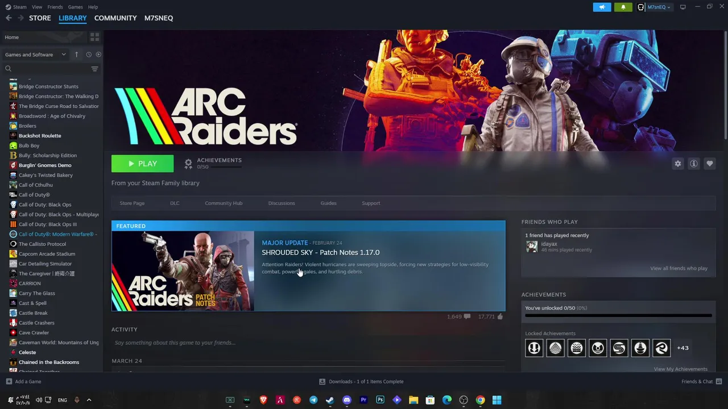Click the upload arrow next to Games and Software
Image resolution: width=728 pixels, height=409 pixels.
[x=76, y=55]
